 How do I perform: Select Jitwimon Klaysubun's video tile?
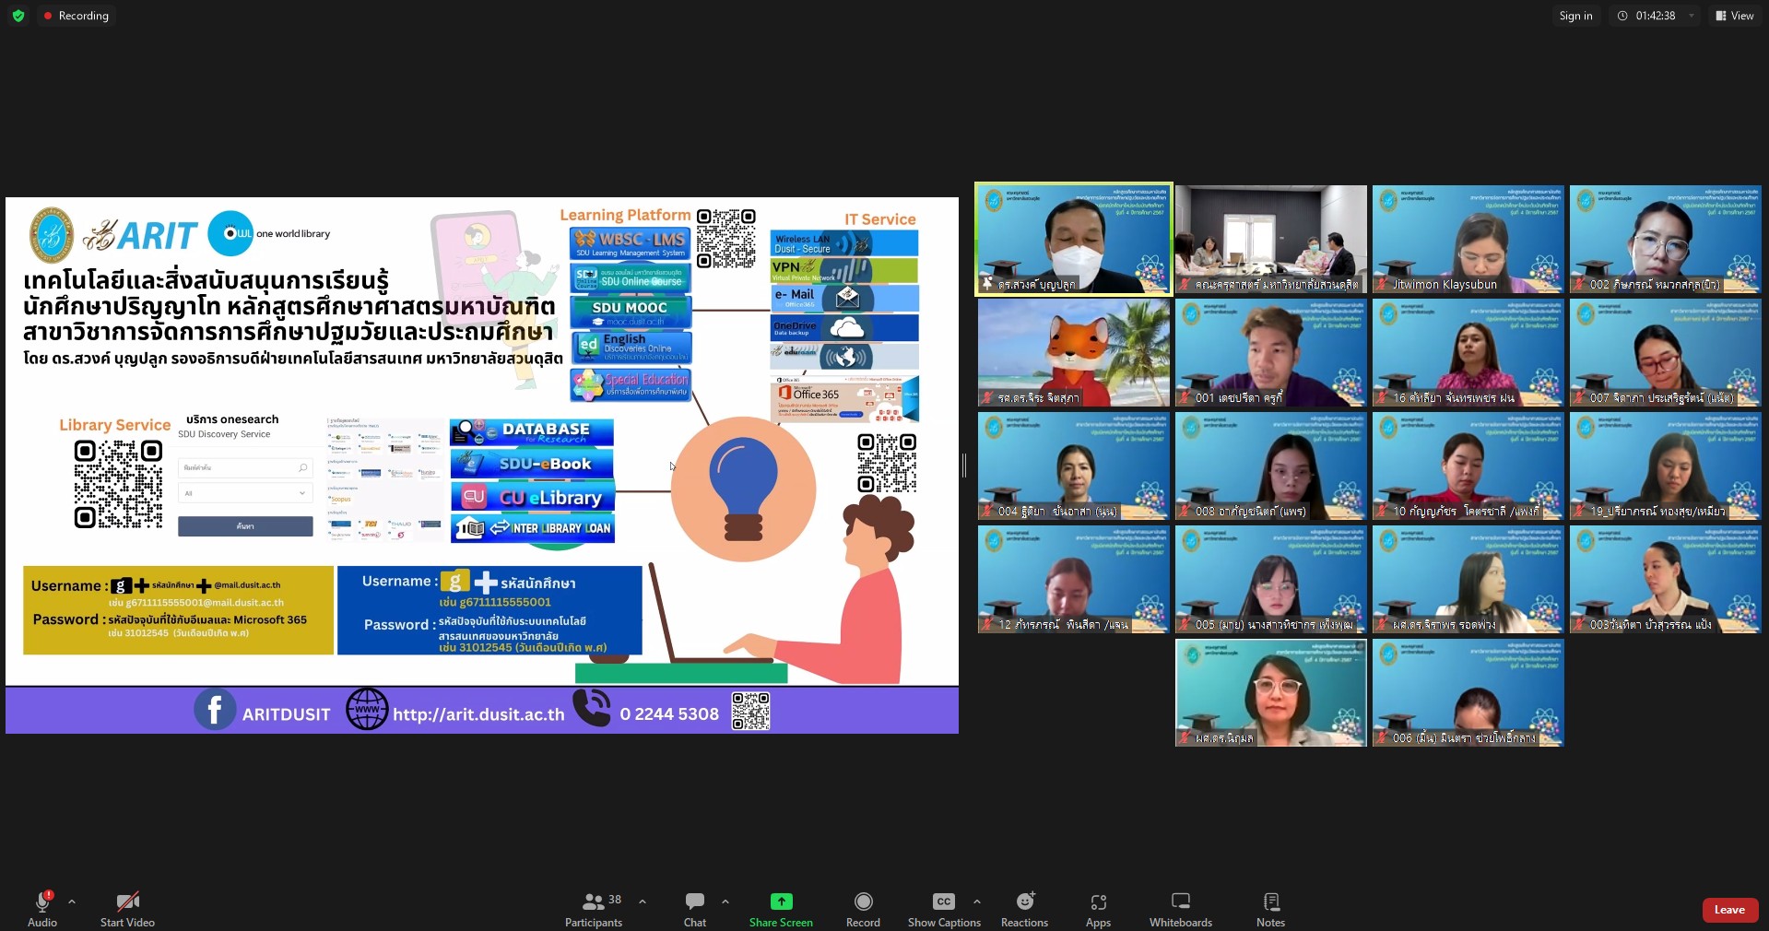tap(1468, 239)
